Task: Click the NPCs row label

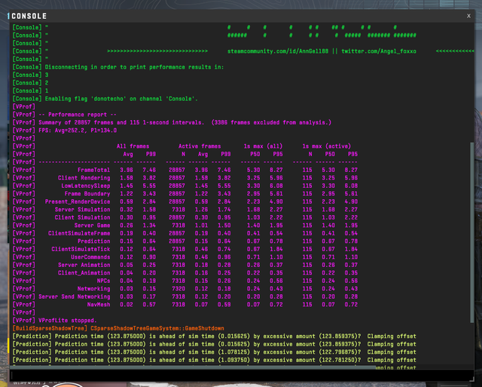Action: (103, 281)
